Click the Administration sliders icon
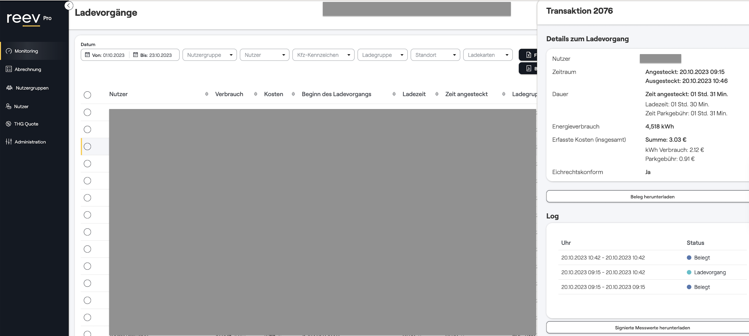 9,142
